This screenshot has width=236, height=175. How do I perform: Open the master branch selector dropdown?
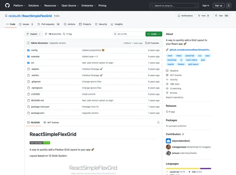click(34, 34)
